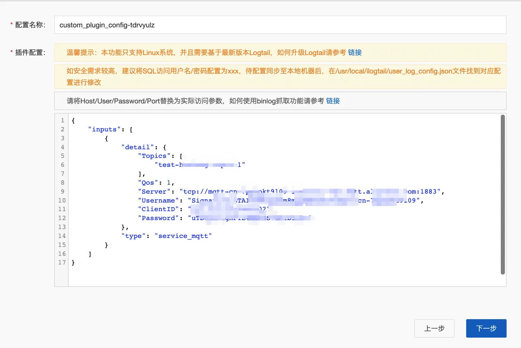The height and width of the screenshot is (348, 521).
Task: Click the "ClientID" key in the editor
Action: pyautogui.click(x=158, y=209)
